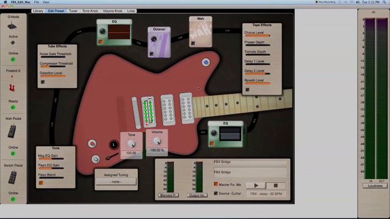Viewport: 390px width, 219px height.
Task: Click the Tone value field 100.00
Action: click(131, 153)
